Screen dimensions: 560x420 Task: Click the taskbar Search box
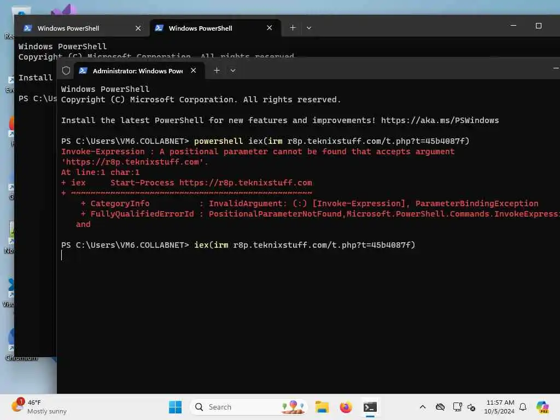[x=249, y=407]
